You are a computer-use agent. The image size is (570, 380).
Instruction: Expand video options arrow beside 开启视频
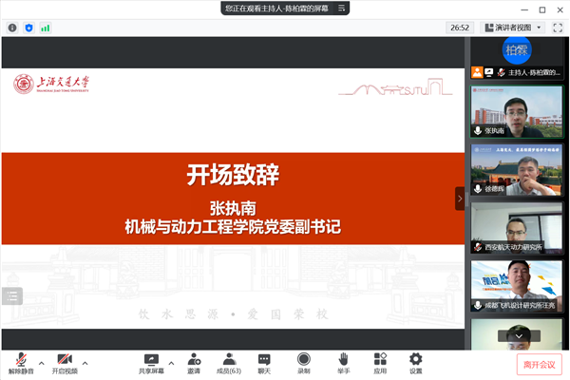85,362
